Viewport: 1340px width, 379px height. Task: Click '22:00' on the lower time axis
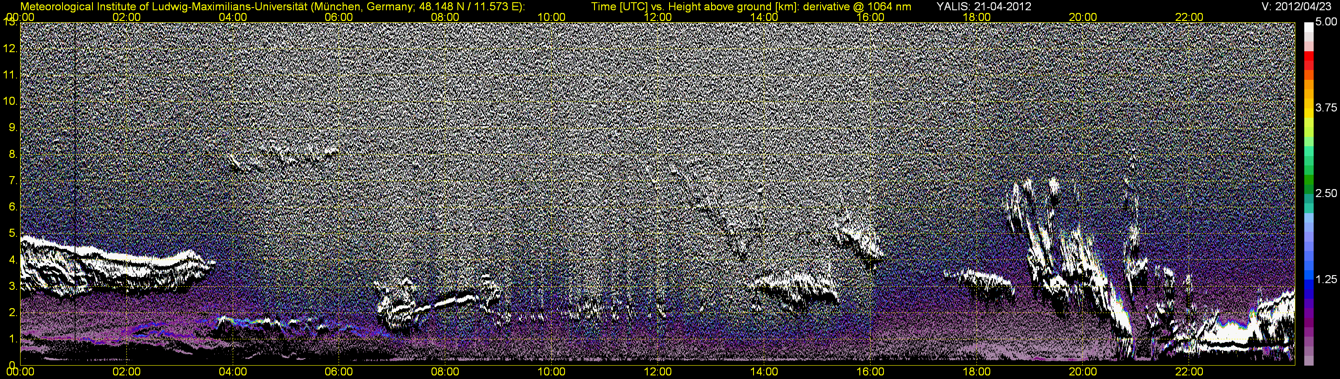point(1189,372)
